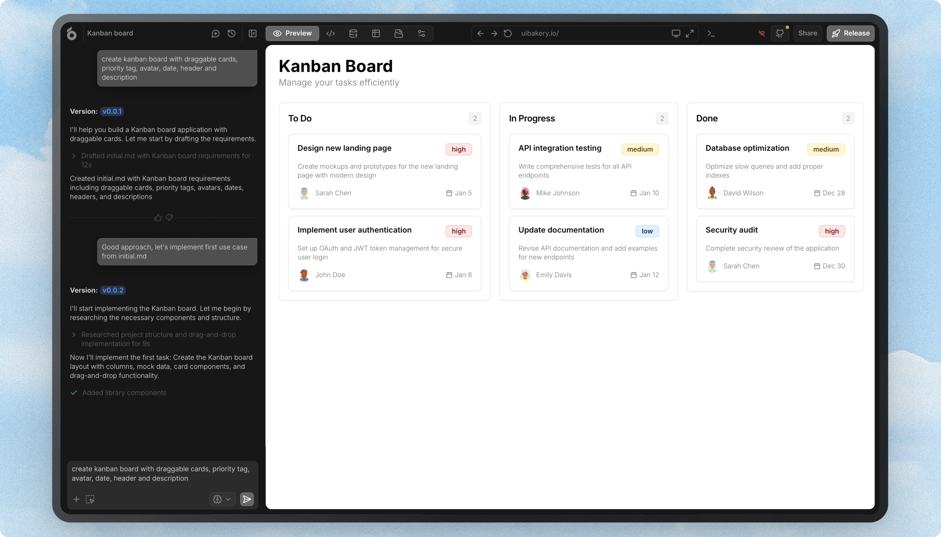Click the desktop viewport icon
The height and width of the screenshot is (537, 941).
point(676,34)
